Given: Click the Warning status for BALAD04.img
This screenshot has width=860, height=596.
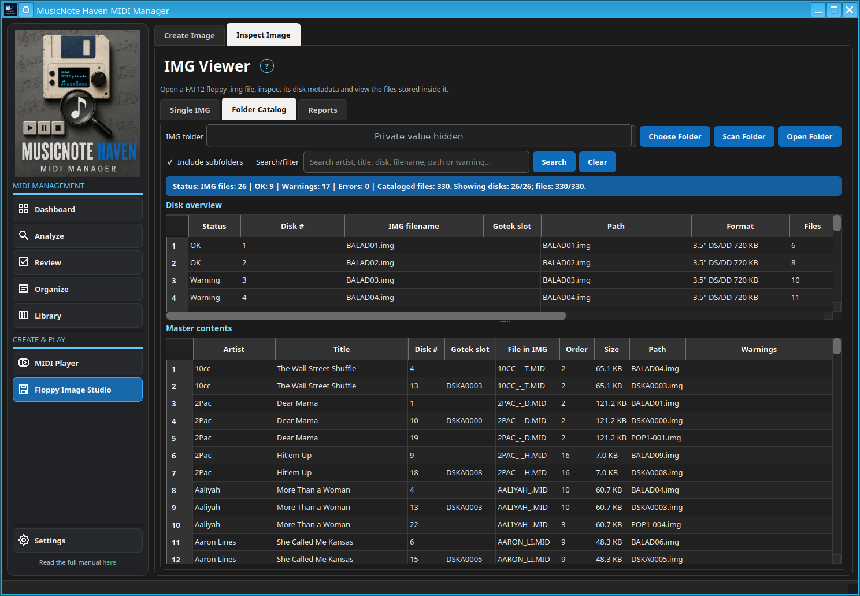Looking at the screenshot, I should [x=214, y=297].
